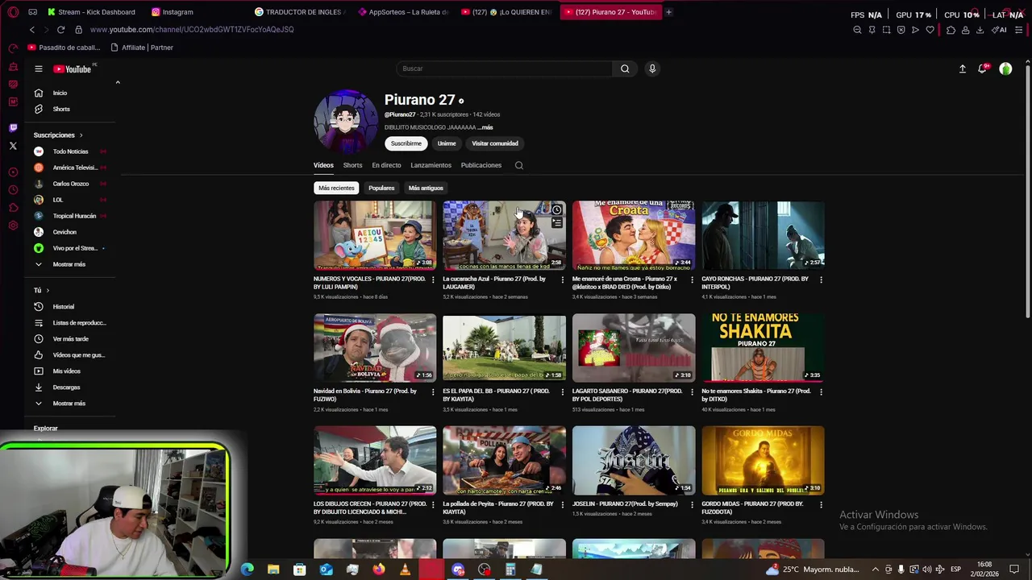The height and width of the screenshot is (580, 1032).
Task: Open options for GORDO MIDAS video
Action: [x=821, y=505]
